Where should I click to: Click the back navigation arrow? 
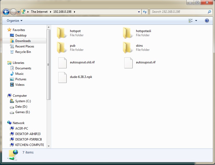tap(6, 11)
